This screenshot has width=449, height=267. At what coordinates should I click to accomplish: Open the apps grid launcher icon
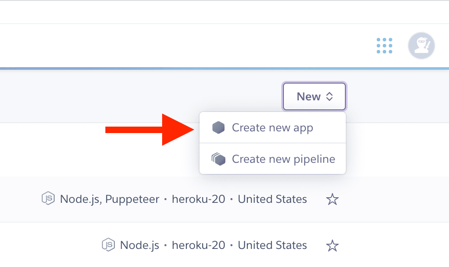tap(384, 46)
